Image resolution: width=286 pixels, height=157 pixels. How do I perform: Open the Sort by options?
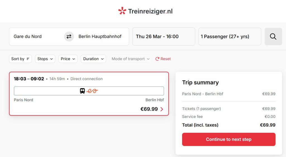[x=20, y=59]
